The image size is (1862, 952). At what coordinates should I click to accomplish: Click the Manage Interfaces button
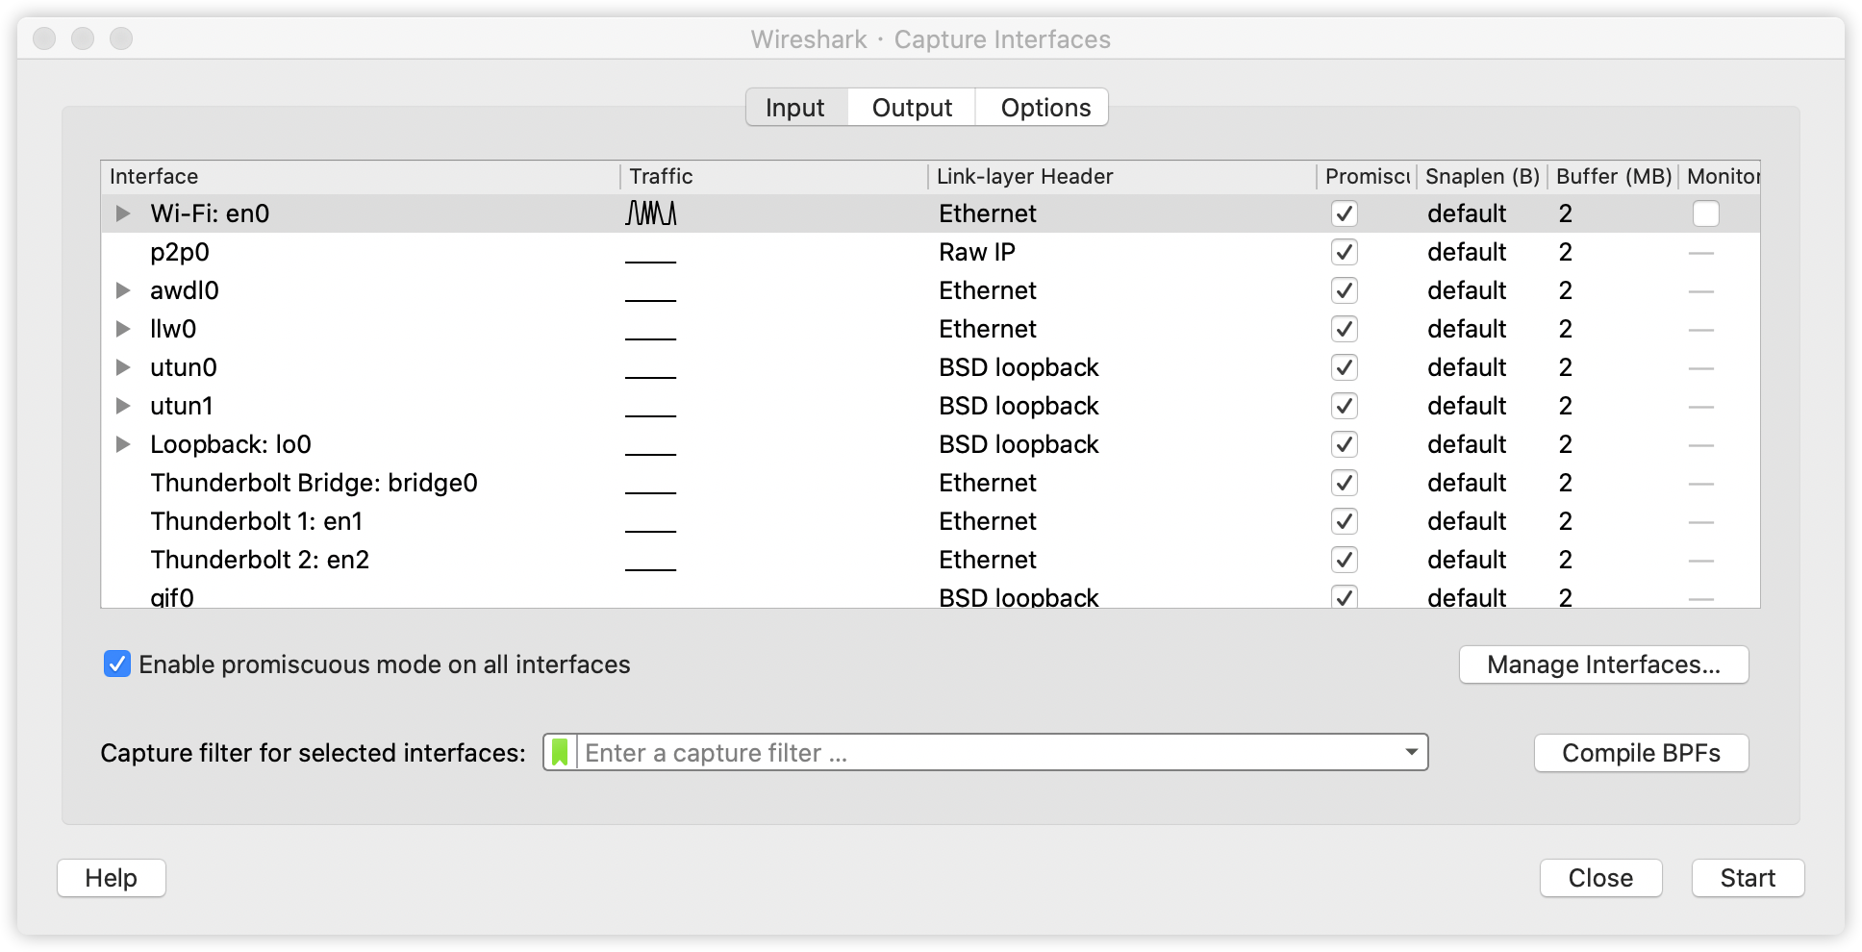1602,664
